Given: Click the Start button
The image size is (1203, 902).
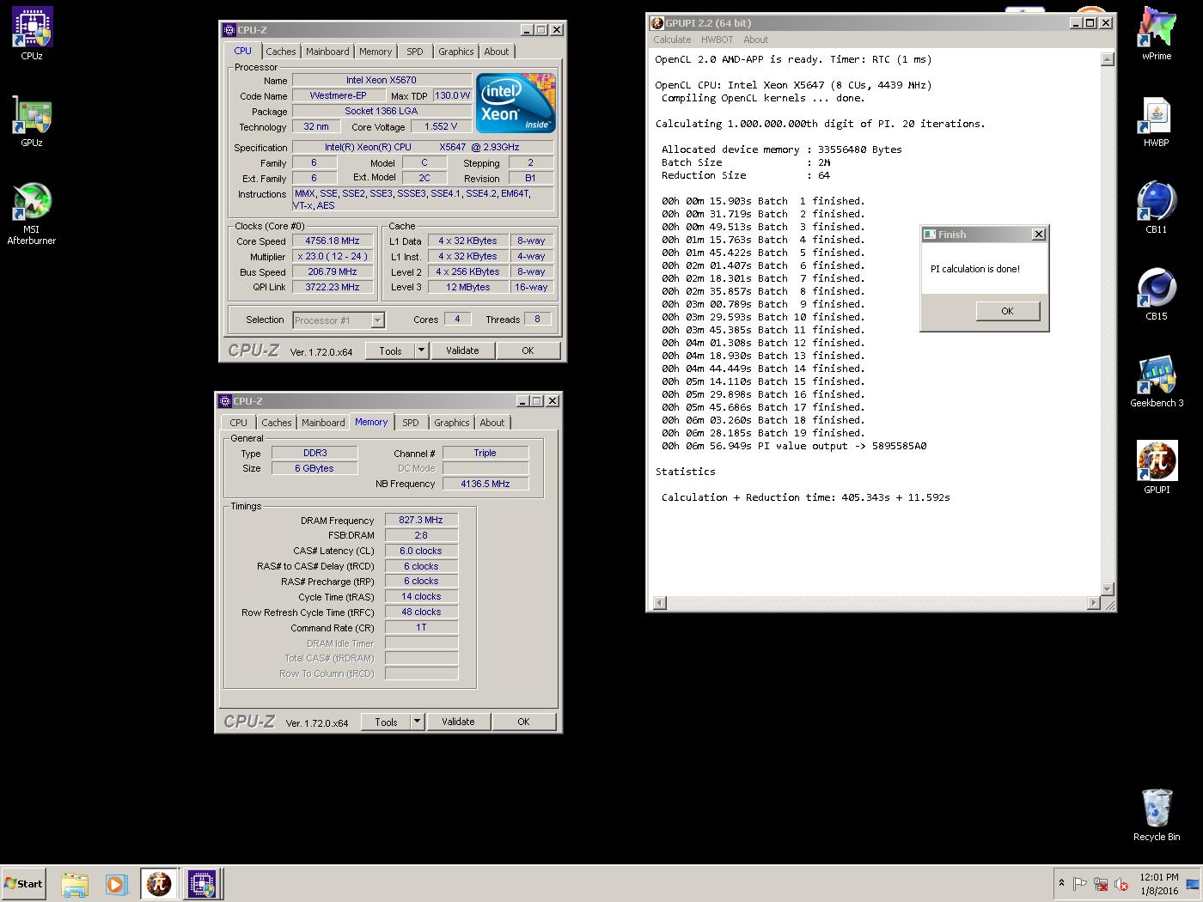Looking at the screenshot, I should [x=23, y=883].
